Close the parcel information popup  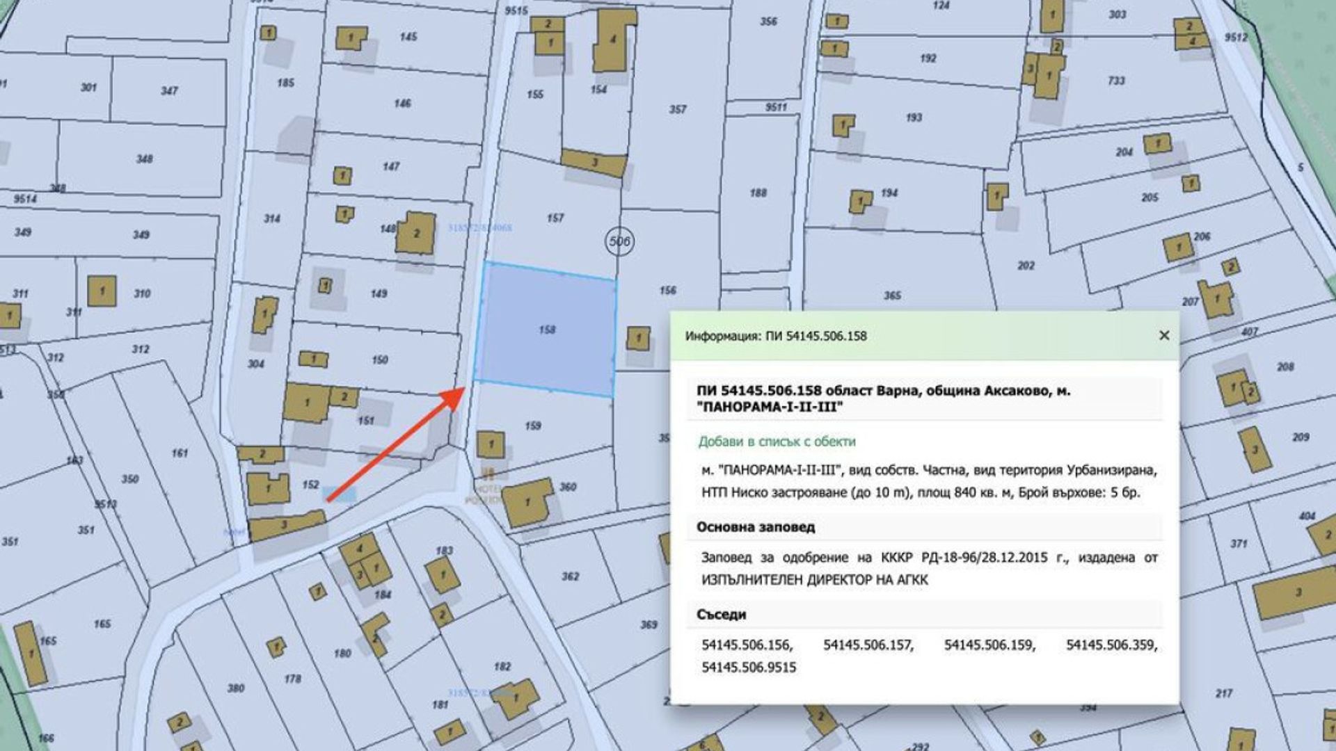[x=1164, y=336]
